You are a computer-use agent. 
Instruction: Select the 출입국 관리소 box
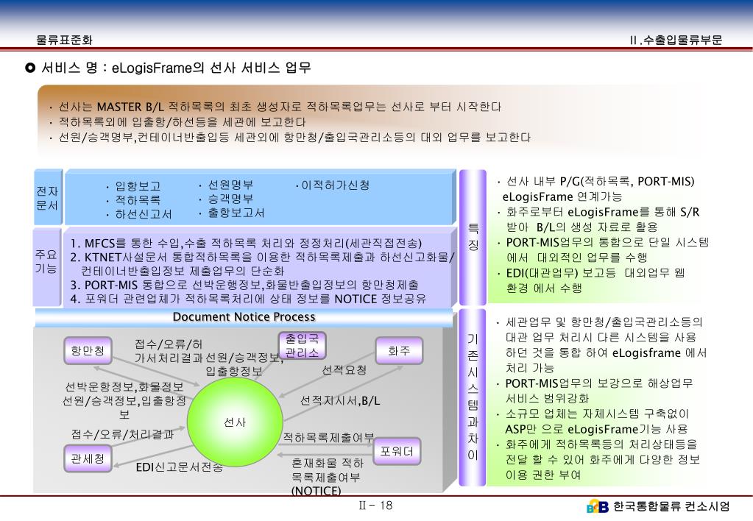click(302, 345)
